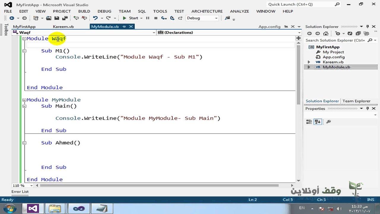Select the MyFirstApp project node
Image resolution: width=380 pixels, height=214 pixels.
pyautogui.click(x=328, y=47)
